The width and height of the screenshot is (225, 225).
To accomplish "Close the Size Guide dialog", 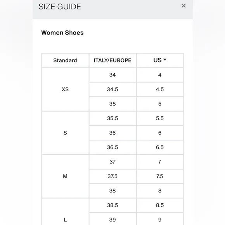I will (183, 6).
